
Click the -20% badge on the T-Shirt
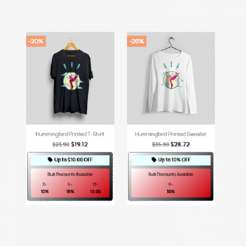click(36, 41)
